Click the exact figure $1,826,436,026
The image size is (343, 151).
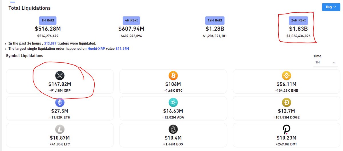tap(298, 36)
